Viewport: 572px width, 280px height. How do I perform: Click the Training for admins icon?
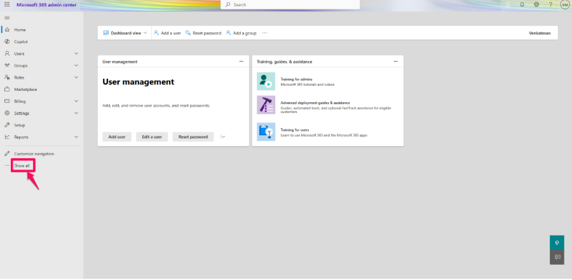(266, 81)
